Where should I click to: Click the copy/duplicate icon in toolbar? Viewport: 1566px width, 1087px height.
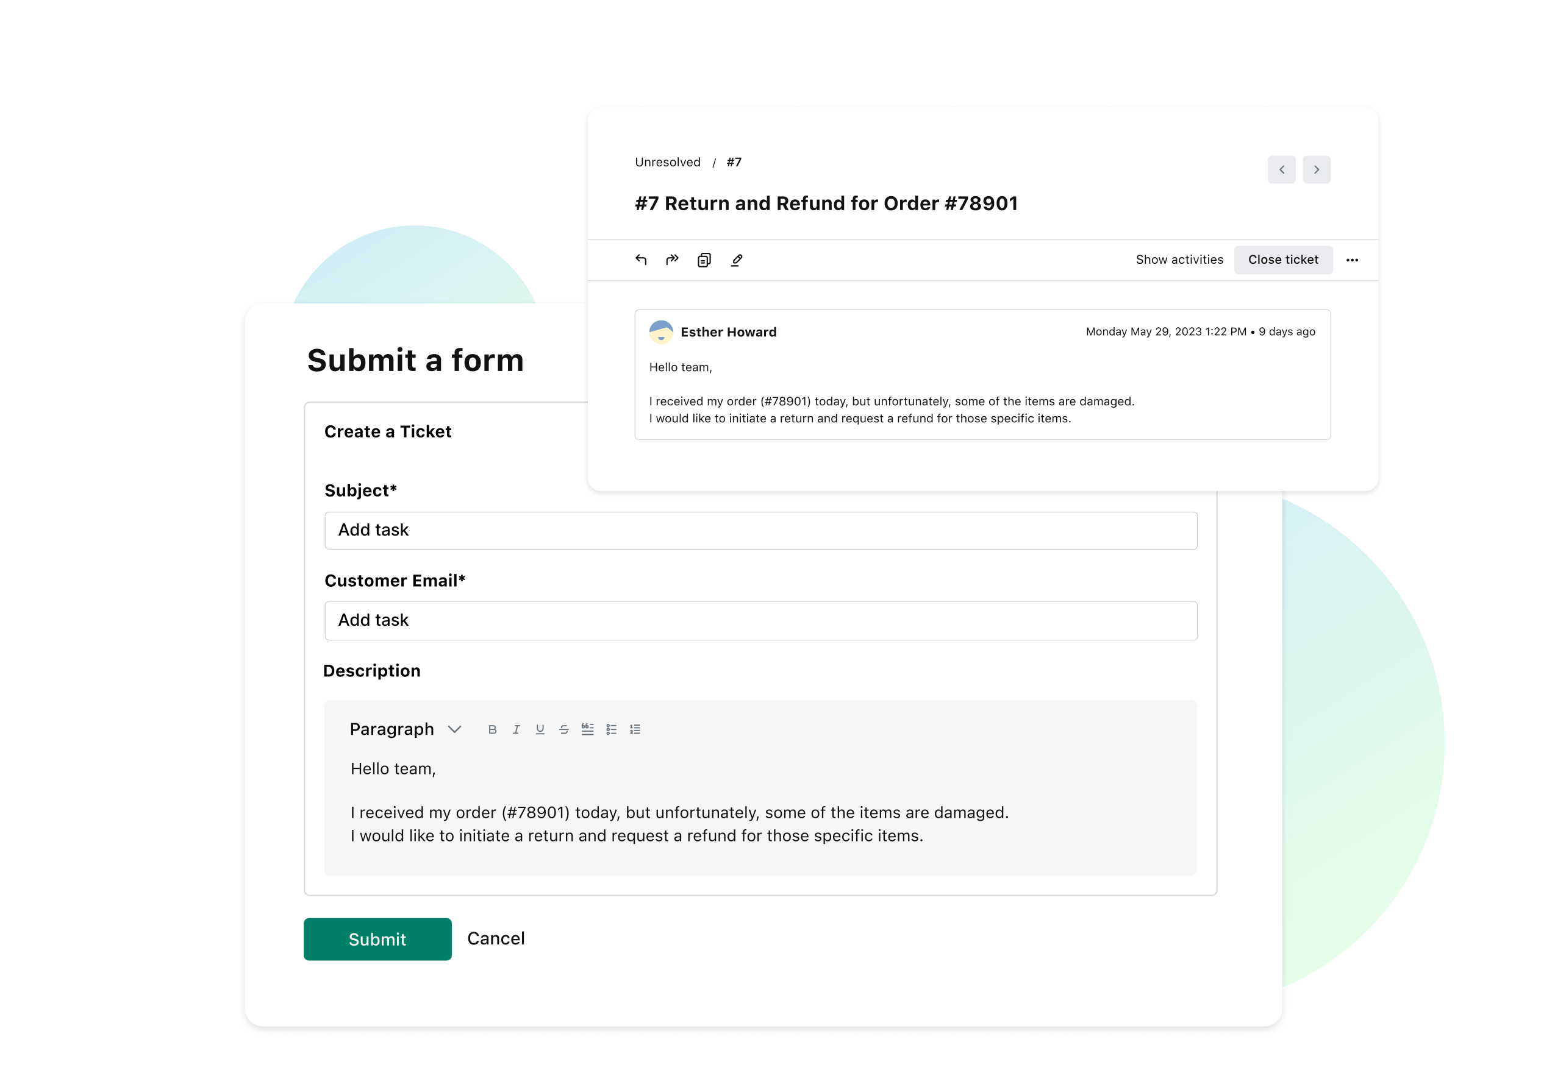pyautogui.click(x=703, y=260)
